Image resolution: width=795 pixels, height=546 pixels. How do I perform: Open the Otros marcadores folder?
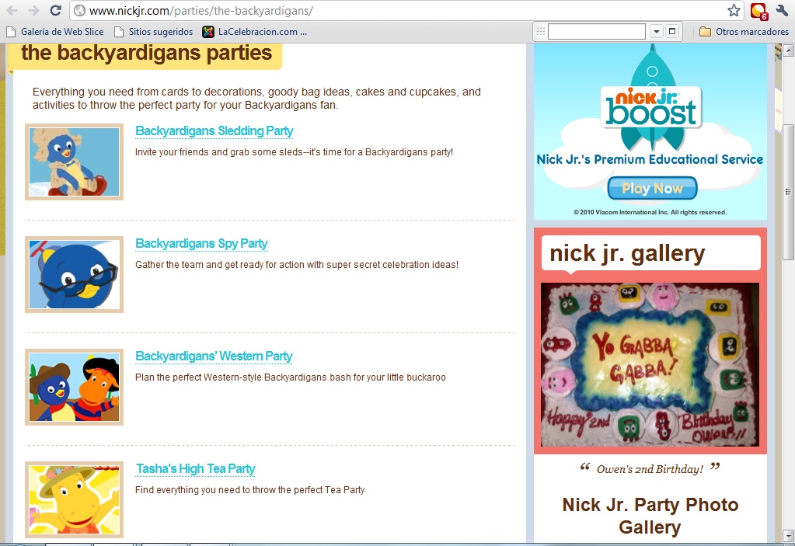744,32
